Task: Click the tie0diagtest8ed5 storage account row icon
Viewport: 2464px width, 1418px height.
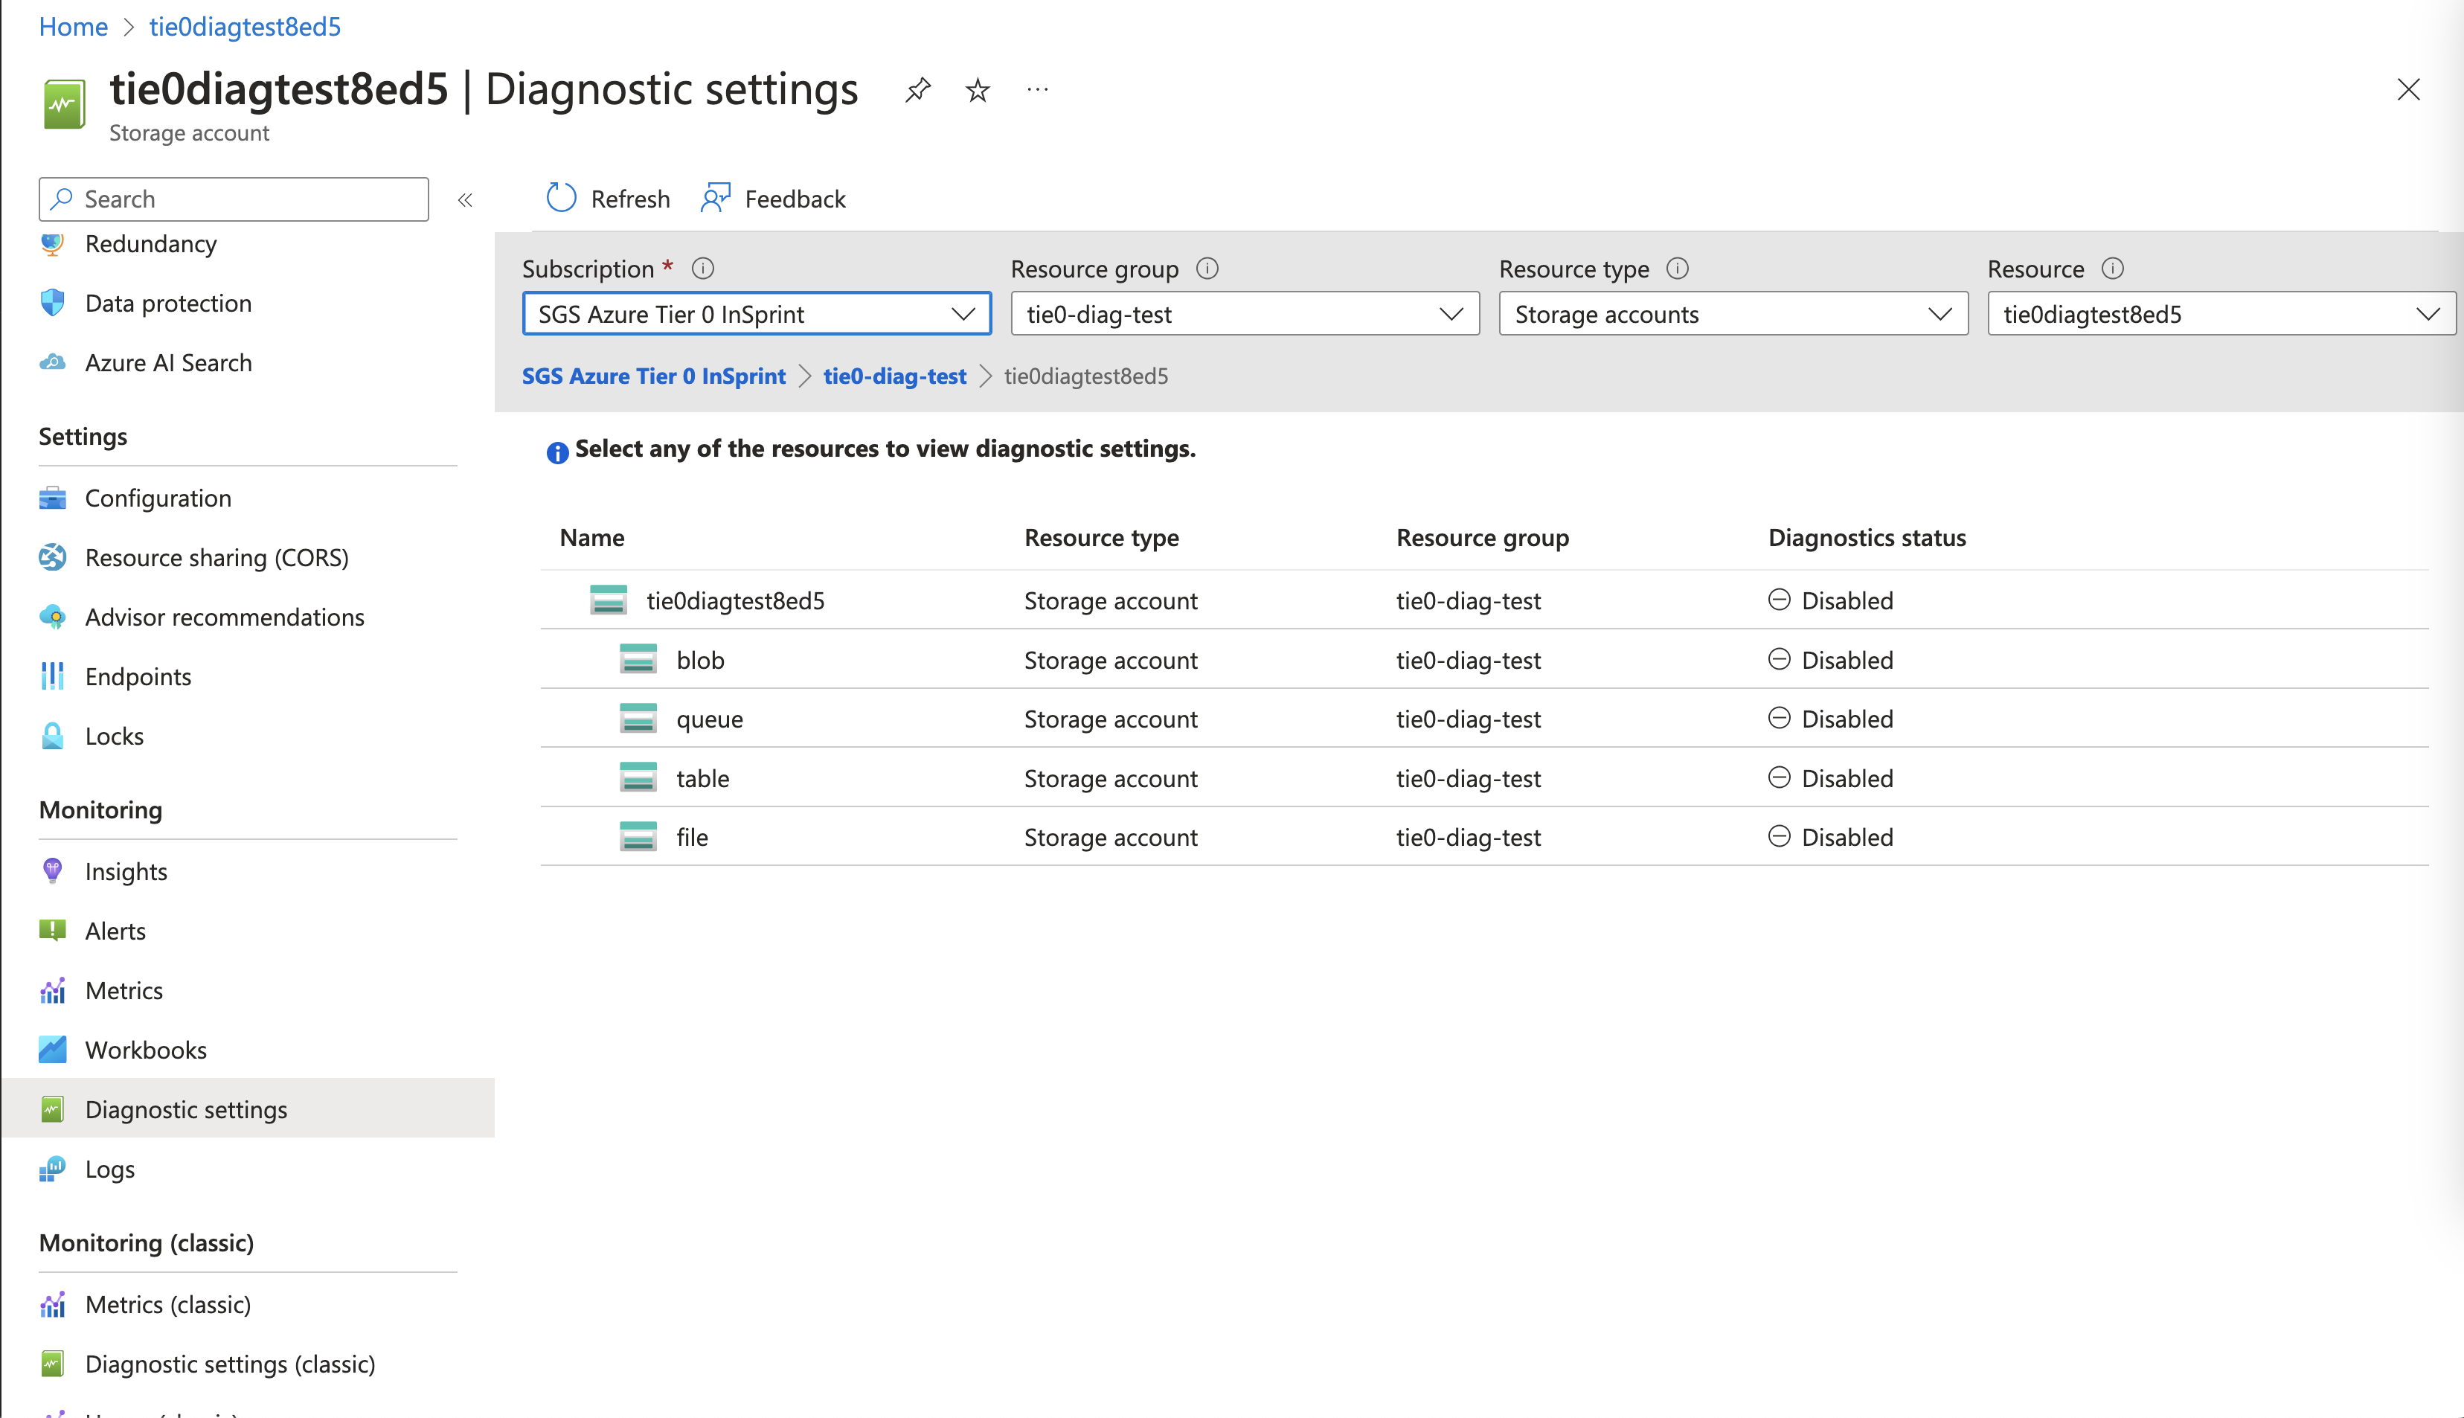Action: (609, 600)
